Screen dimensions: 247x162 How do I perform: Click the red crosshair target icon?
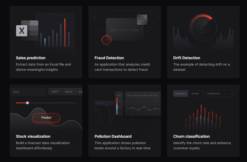(x=107, y=40)
